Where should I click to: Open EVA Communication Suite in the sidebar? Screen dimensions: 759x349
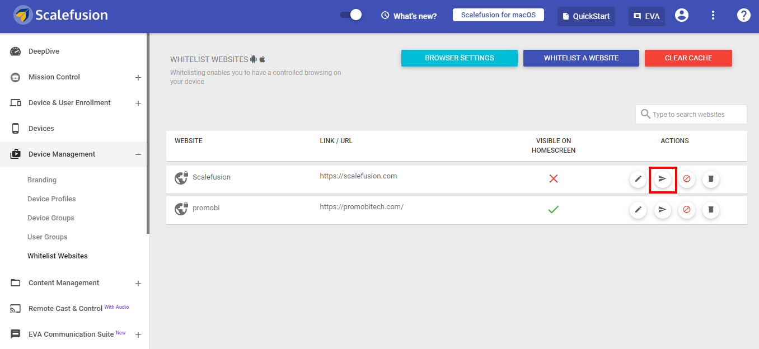click(72, 334)
